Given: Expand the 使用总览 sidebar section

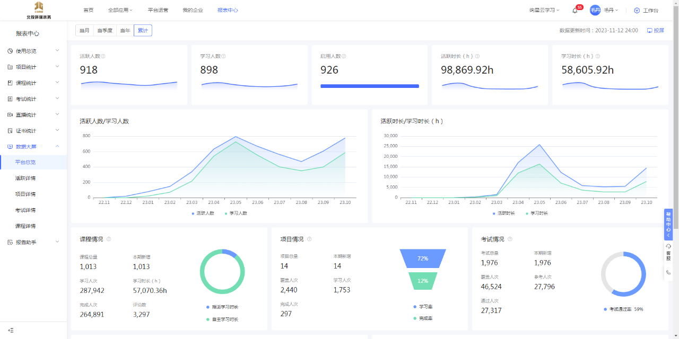Looking at the screenshot, I should 33,51.
